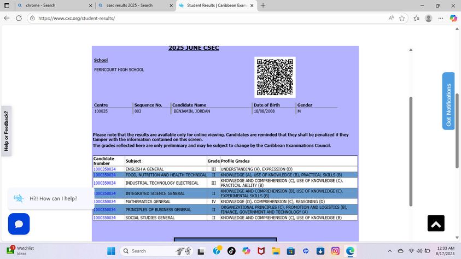The height and width of the screenshot is (259, 461).
Task: Open the Get Notifications side tab
Action: pyautogui.click(x=448, y=101)
